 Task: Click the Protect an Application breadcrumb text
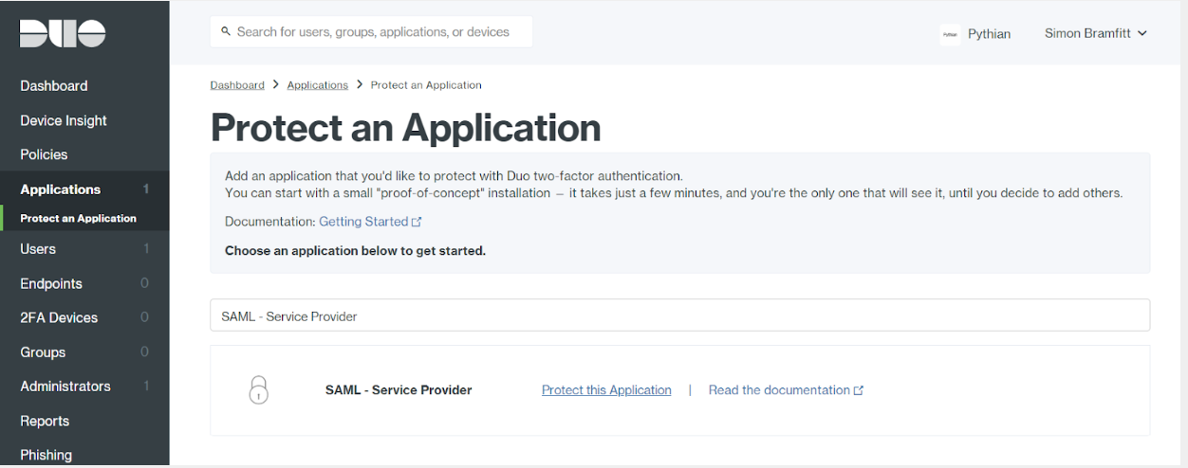coord(426,85)
